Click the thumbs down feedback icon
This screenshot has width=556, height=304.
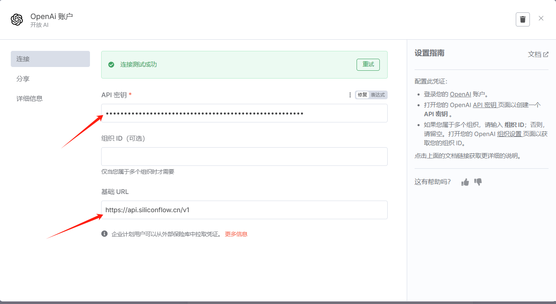point(478,182)
